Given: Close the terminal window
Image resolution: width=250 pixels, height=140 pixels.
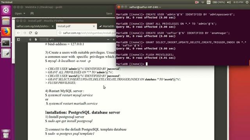Looking at the screenshot, I should [x=119, y=7].
